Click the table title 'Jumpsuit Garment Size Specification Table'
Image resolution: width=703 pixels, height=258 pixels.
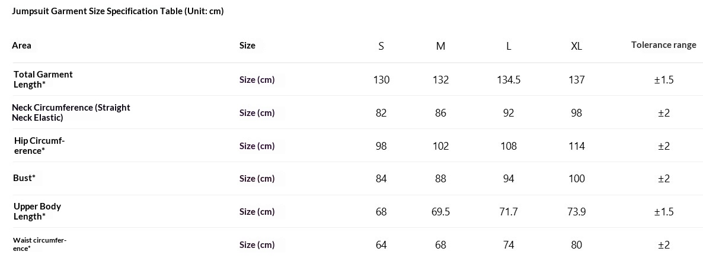[x=117, y=11]
